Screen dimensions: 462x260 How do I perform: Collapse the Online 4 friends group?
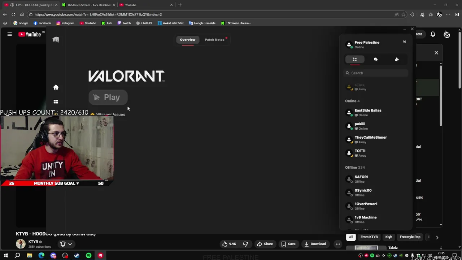pyautogui.click(x=352, y=101)
